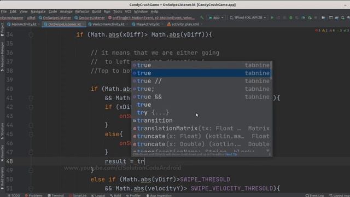Select the highlighted true tabnine suggestion
Image resolution: width=350 pixels, height=197 pixels.
[201, 73]
